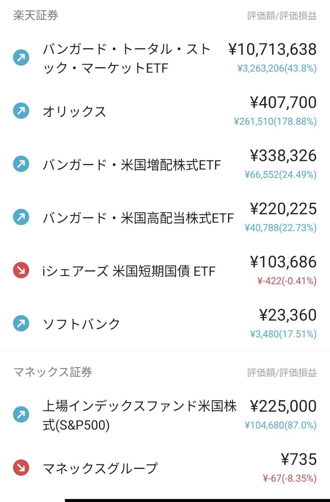Tap the ¥10,713,638 valuation amount
The width and height of the screenshot is (330, 502).
[x=273, y=50]
